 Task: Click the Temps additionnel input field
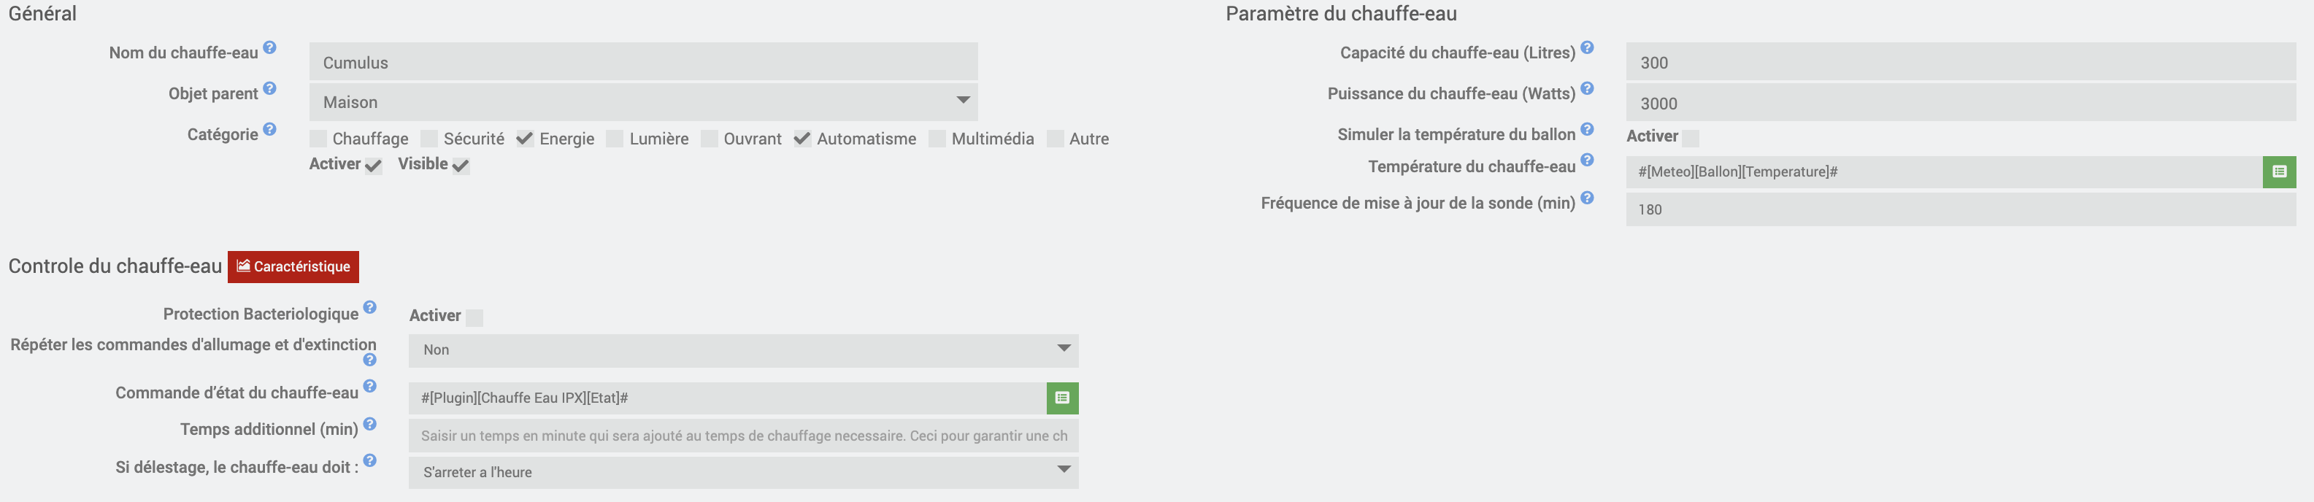pos(744,436)
